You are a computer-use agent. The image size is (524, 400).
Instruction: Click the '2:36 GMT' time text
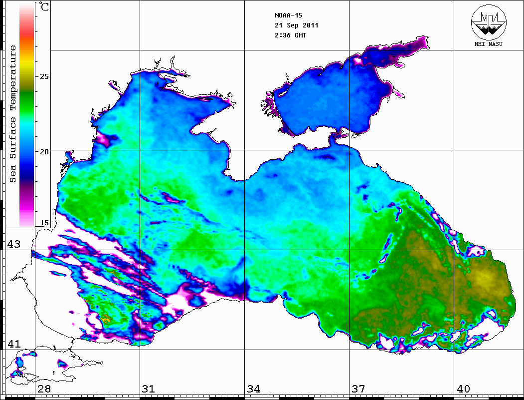(x=290, y=35)
